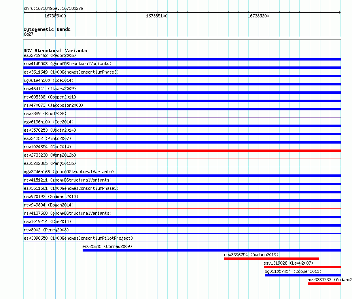This screenshot has height=299, width=352.
Task: Click the chr6:167384969..167385279 region label
Action: point(53,8)
